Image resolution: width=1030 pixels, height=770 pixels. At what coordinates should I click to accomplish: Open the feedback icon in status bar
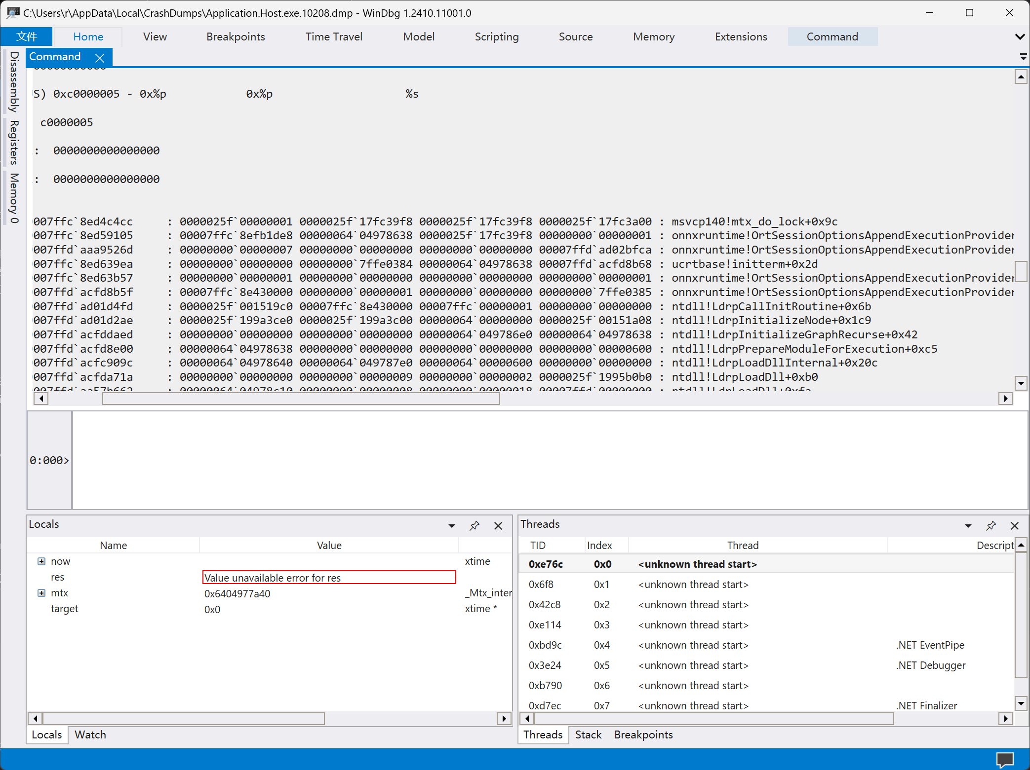1004,759
